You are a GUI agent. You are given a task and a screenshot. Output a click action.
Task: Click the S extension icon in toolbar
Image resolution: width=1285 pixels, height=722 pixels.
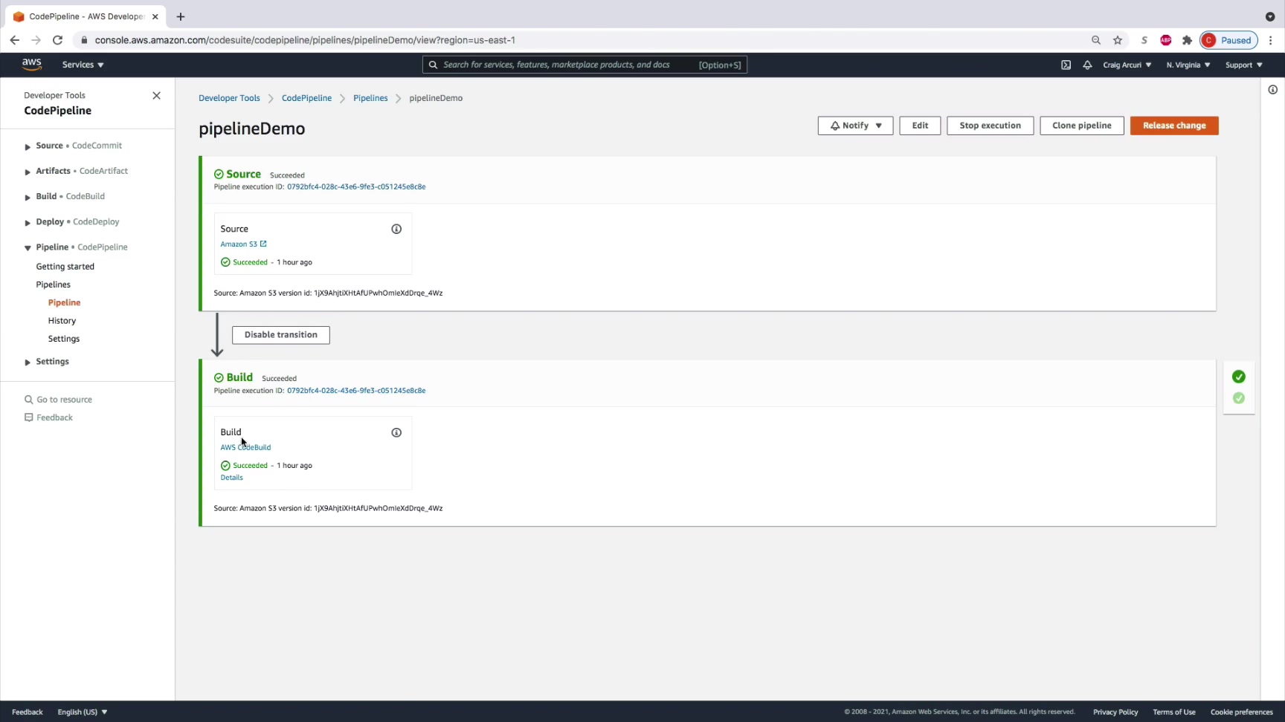coord(1144,40)
